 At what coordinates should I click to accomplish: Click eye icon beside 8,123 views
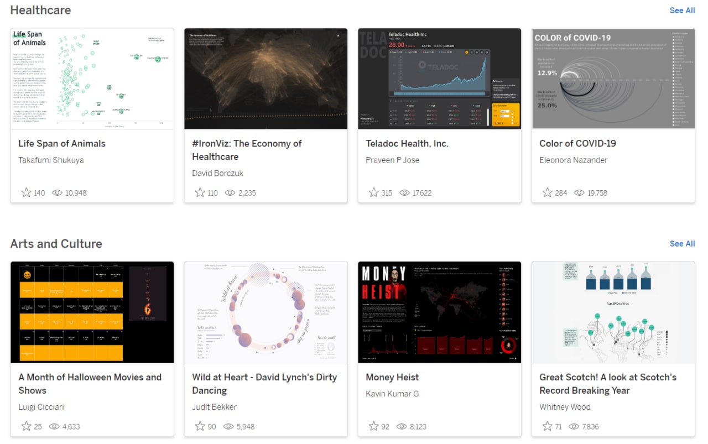(402, 427)
